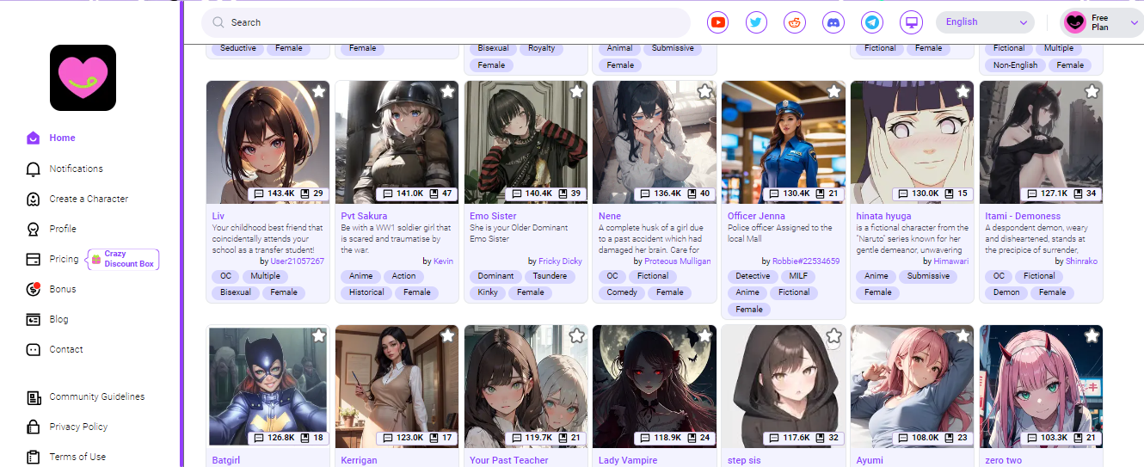The width and height of the screenshot is (1144, 467).
Task: Click the Create a Character ghost icon
Action: click(34, 199)
